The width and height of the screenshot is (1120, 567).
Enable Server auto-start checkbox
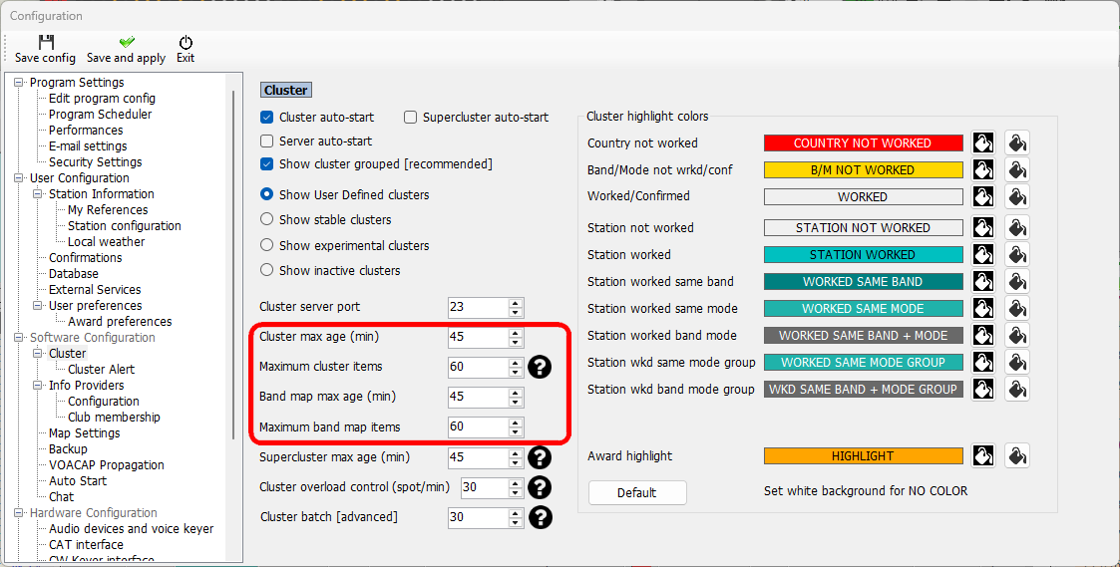[x=267, y=141]
